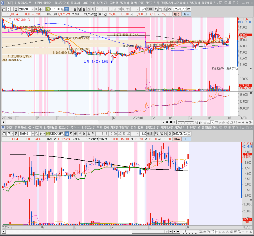
Task: Click pin icon in top window title bar
Action: coord(229,3)
